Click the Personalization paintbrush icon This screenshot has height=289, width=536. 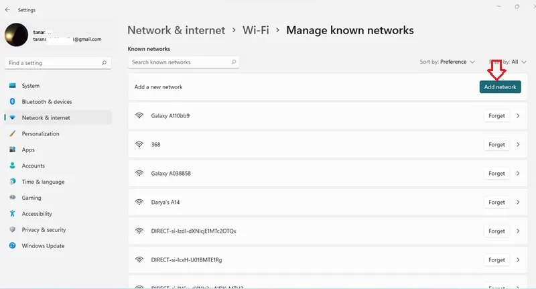tap(12, 133)
